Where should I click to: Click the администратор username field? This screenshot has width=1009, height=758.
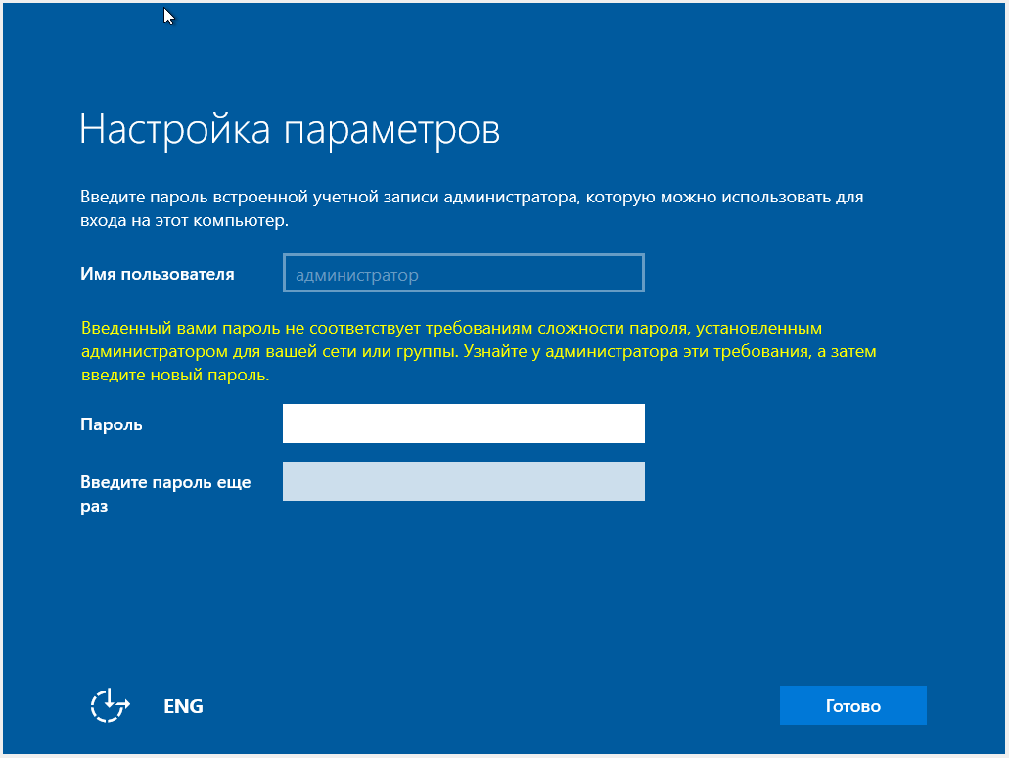[463, 273]
